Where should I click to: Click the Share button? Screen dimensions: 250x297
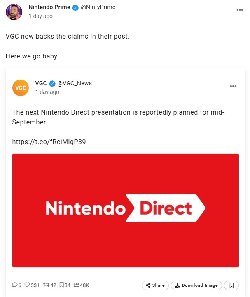(155, 285)
